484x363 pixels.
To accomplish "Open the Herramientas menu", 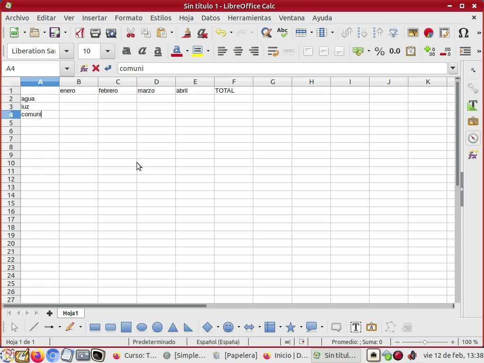I will [x=249, y=18].
